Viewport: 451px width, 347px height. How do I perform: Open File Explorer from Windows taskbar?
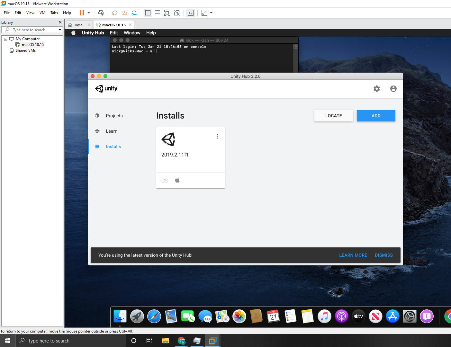[166, 341]
